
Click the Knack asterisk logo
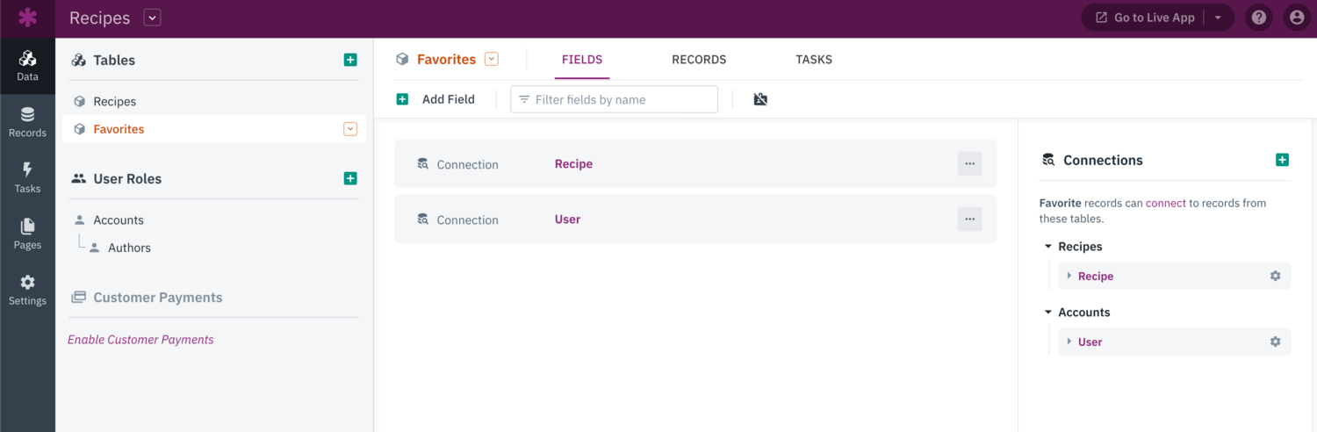(27, 18)
